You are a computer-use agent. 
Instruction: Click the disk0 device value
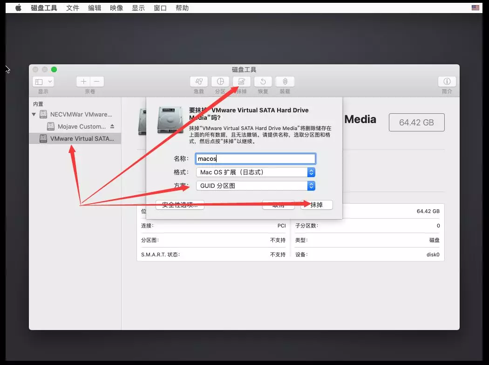(x=433, y=255)
